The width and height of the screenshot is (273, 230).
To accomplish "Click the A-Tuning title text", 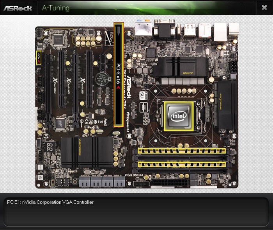I will [x=56, y=8].
